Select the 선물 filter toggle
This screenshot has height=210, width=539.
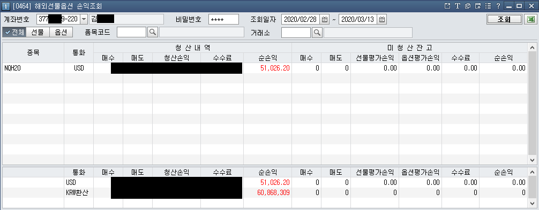[38, 33]
